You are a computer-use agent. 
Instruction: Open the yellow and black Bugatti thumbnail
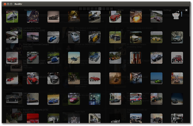pyautogui.click(x=94, y=37)
